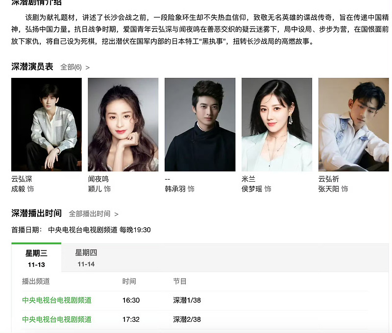This screenshot has height=333, width=392.
Task: Switch to 星期四 11-14 tab
Action: point(86,258)
